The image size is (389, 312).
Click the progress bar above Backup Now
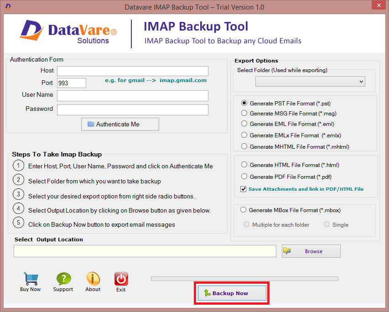[244, 279]
